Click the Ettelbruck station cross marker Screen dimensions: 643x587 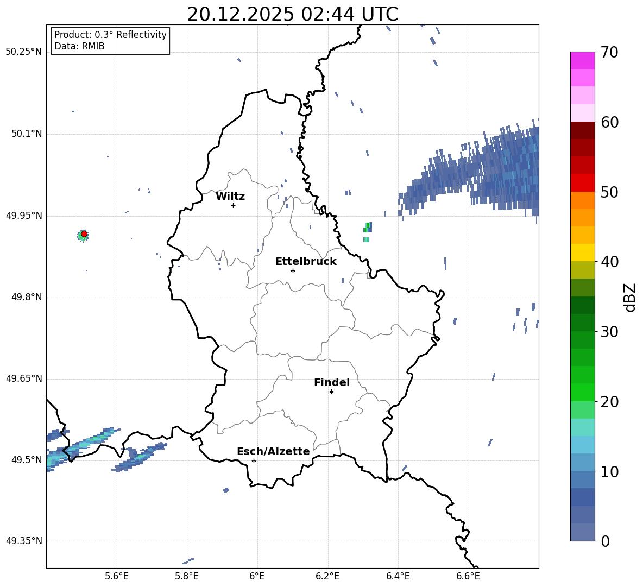point(293,270)
